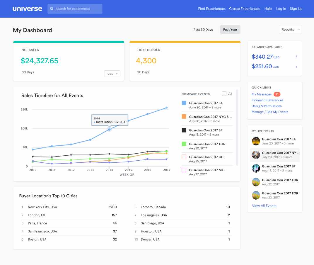Open the CAD balance arrow
This screenshot has width=314, height=265.
point(296,67)
